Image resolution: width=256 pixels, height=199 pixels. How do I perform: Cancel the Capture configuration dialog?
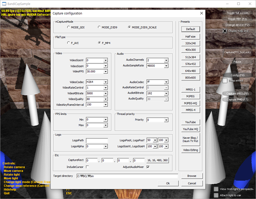coord(192,183)
